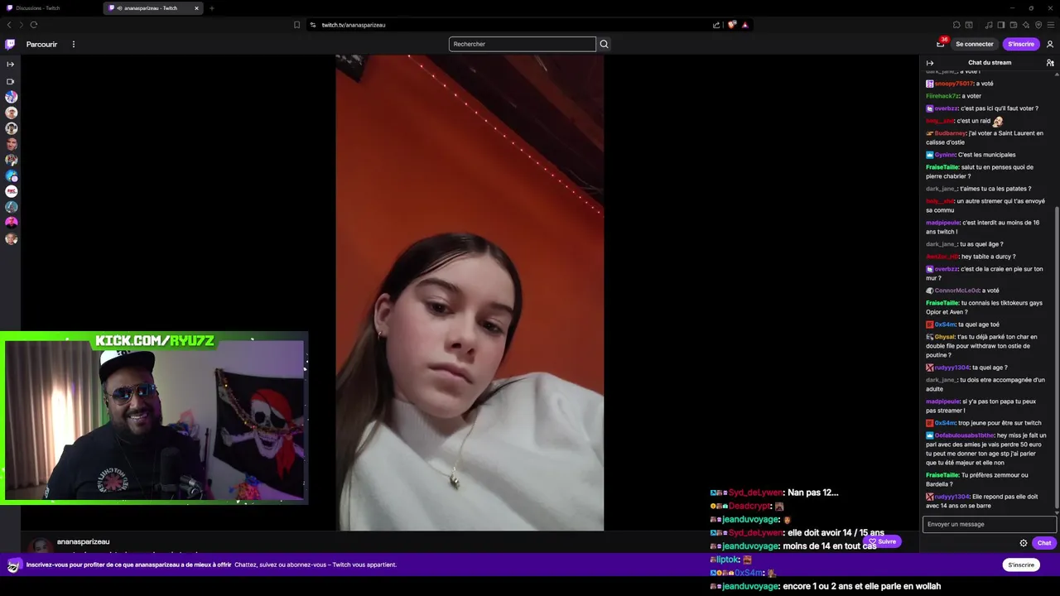
Task: Click the purple Chat send button
Action: point(1044,543)
